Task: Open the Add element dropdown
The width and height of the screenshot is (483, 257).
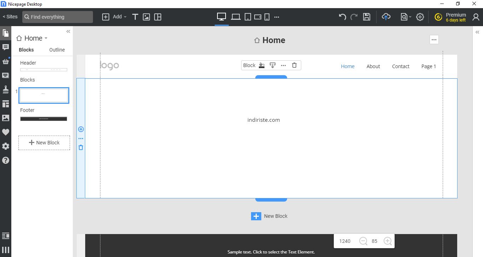Action: [x=114, y=17]
